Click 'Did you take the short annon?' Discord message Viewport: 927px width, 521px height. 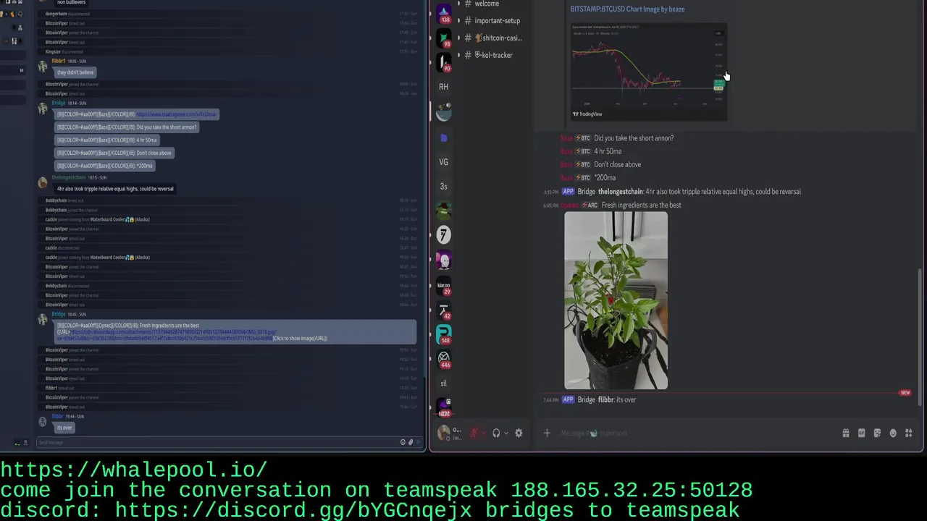tap(634, 138)
